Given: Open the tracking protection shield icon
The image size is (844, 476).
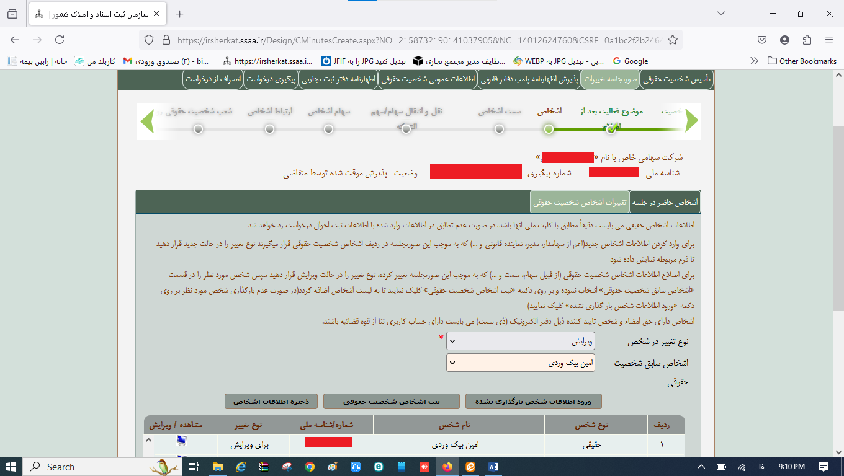Looking at the screenshot, I should (x=149, y=40).
